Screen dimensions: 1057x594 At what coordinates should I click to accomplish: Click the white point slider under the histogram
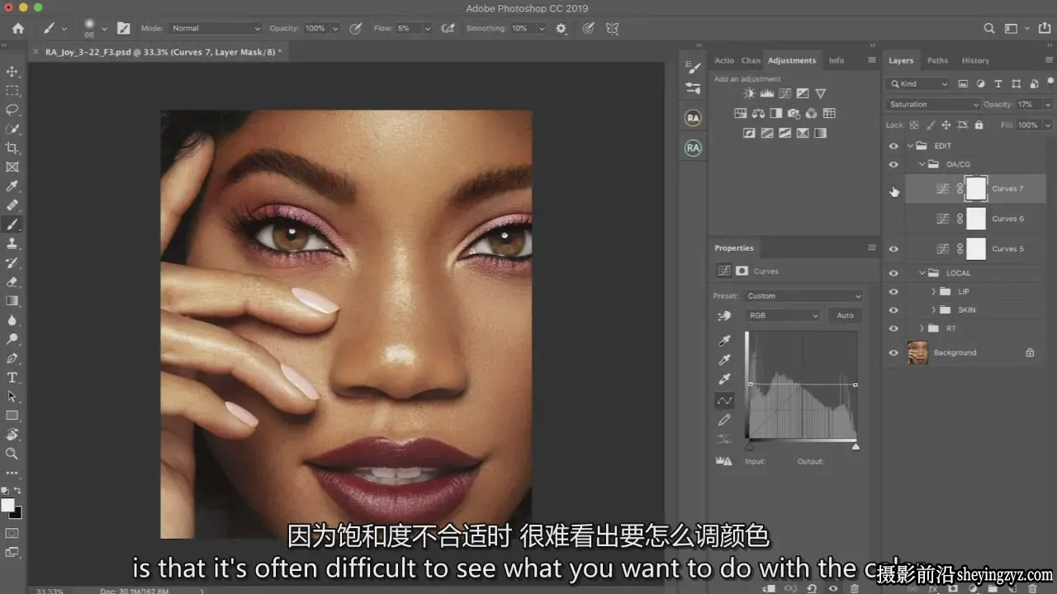tap(856, 446)
